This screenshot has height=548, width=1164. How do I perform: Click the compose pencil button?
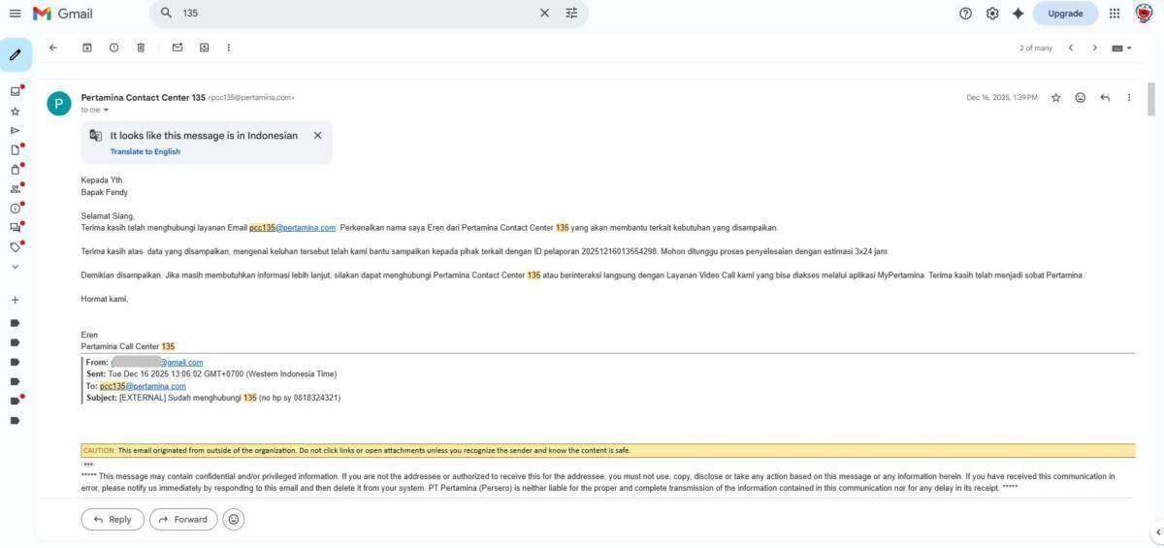point(16,55)
